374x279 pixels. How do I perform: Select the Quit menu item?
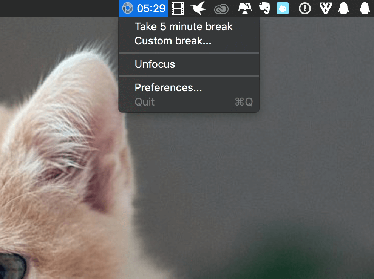[x=189, y=102]
